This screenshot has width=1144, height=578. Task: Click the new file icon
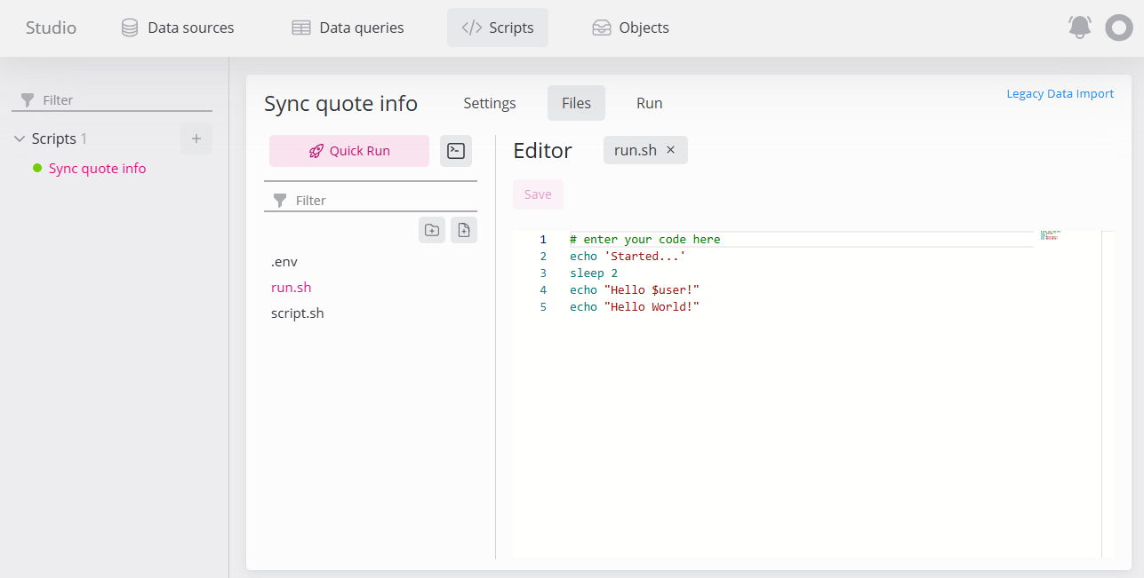pos(464,230)
